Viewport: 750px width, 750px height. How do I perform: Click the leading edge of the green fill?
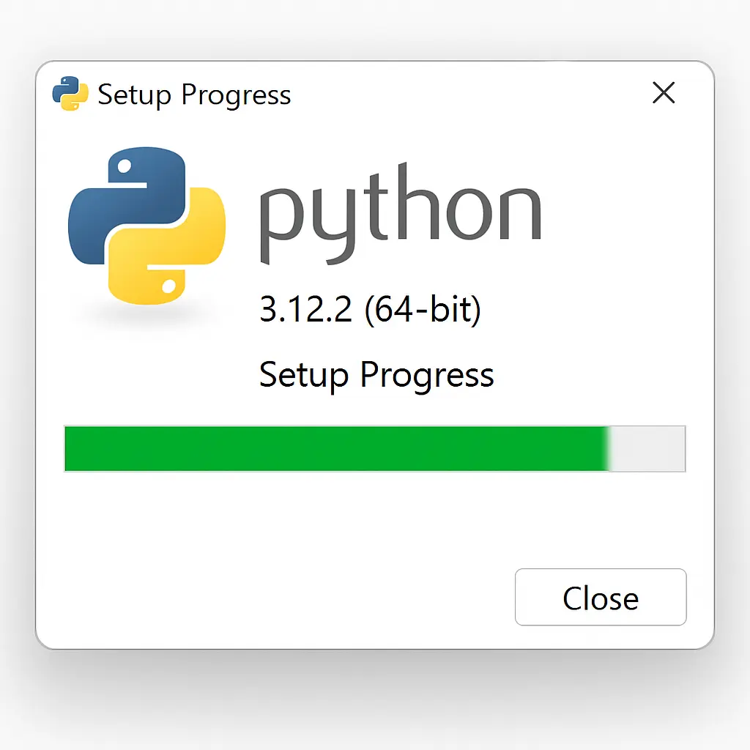tap(609, 448)
